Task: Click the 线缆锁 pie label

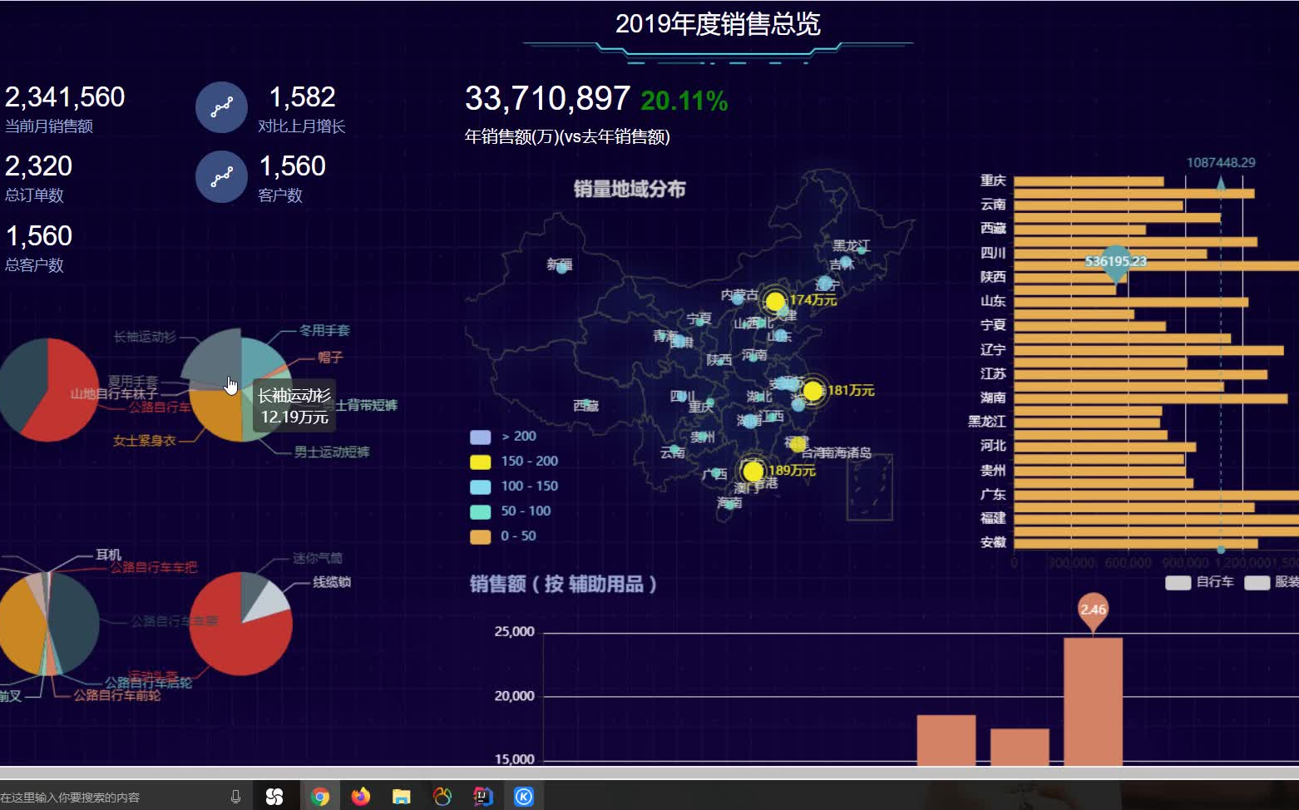Action: tap(331, 582)
